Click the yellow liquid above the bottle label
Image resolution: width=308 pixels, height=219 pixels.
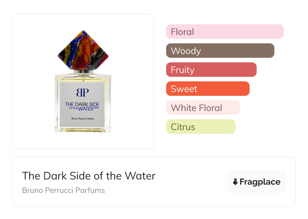(x=82, y=79)
